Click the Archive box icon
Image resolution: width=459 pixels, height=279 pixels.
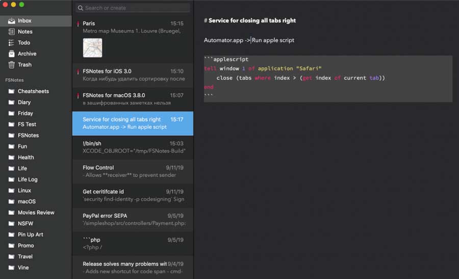point(11,54)
